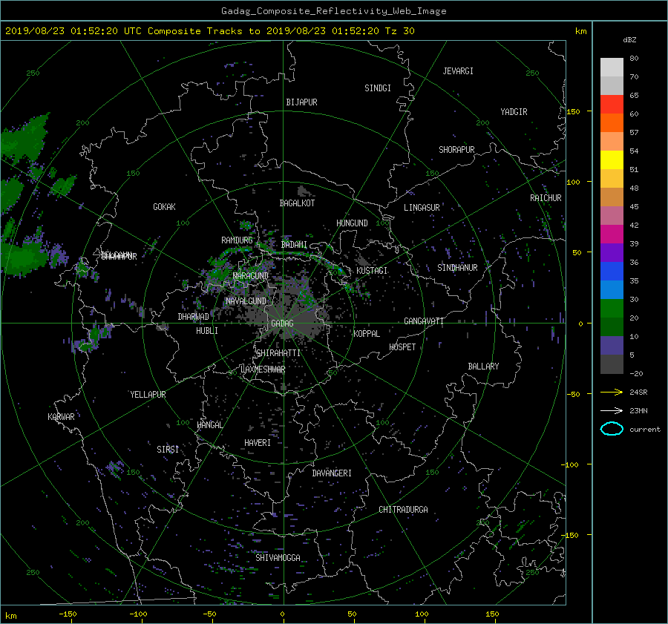Click the HOSPET city label
668x624 pixels.
pyautogui.click(x=402, y=347)
